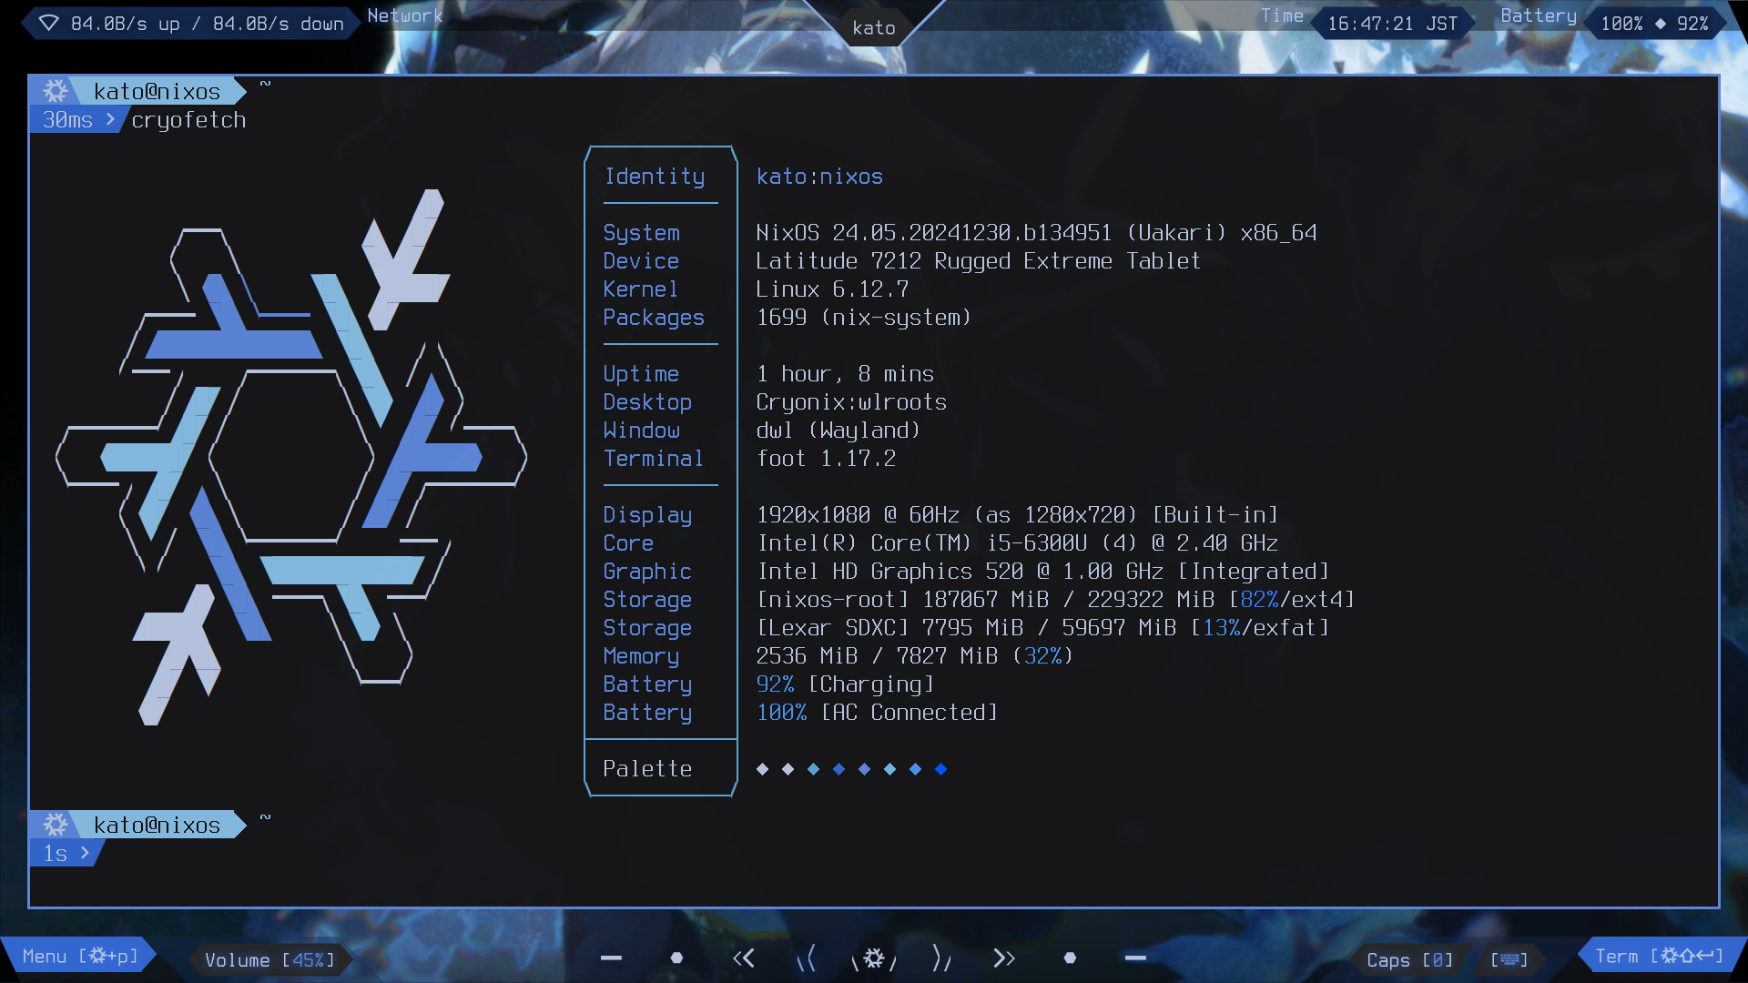Click the kato:nixos identity value
Screen dimensions: 1748x983
click(819, 177)
